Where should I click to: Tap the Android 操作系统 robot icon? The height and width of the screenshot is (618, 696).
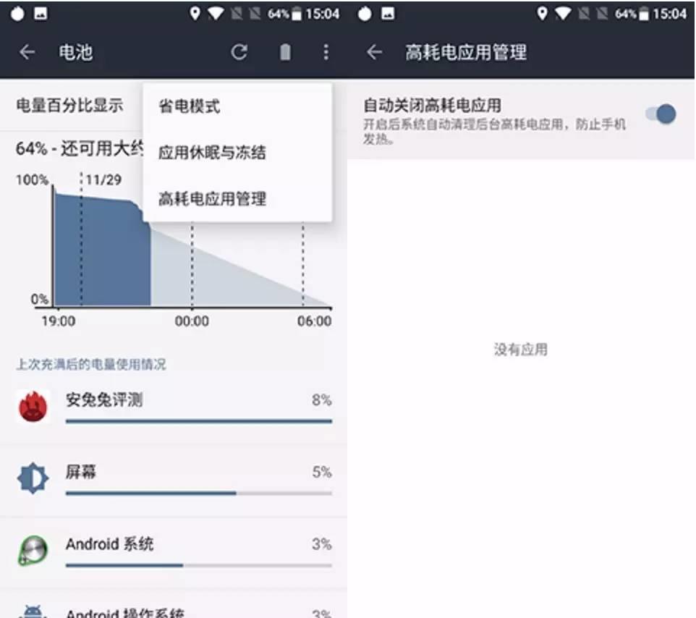[x=33, y=611]
